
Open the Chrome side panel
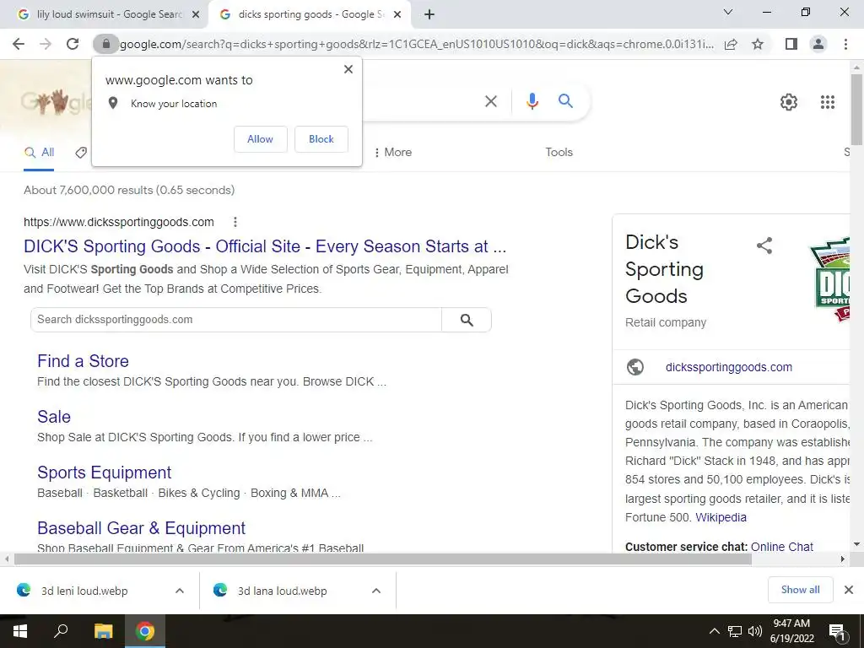click(791, 44)
